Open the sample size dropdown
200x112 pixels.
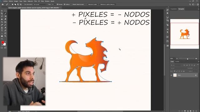click(40, 4)
